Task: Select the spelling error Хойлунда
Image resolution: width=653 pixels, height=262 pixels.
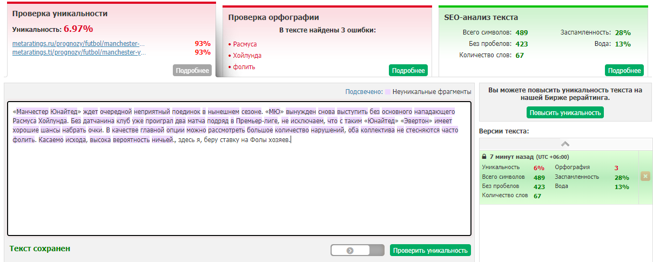Action: [247, 56]
